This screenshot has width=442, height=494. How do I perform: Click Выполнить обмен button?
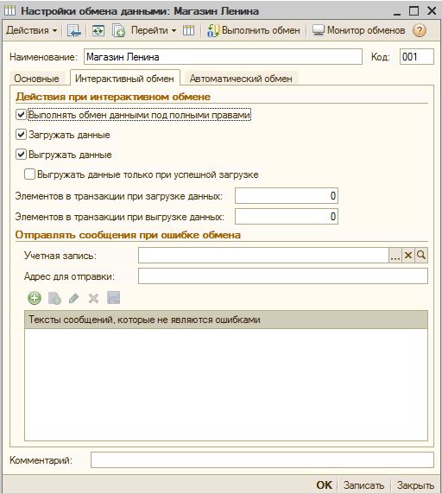pyautogui.click(x=254, y=30)
